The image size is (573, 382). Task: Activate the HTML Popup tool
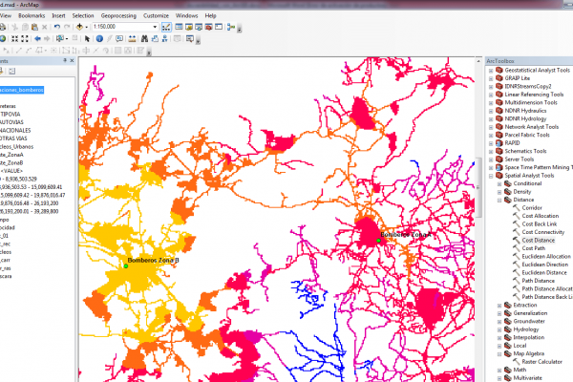click(x=119, y=38)
